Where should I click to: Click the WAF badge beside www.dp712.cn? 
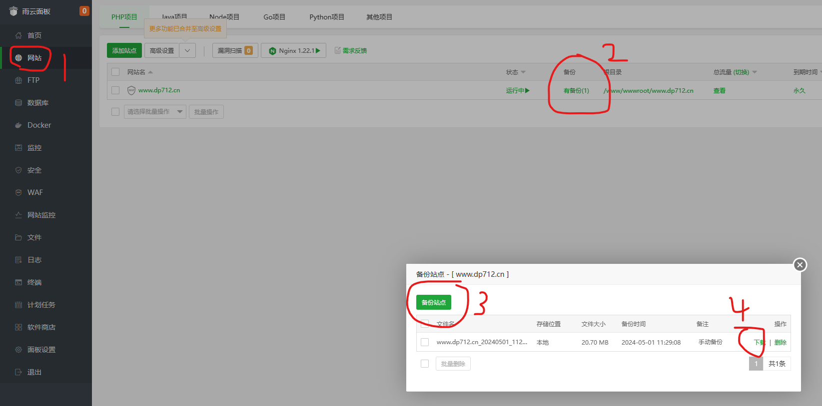pyautogui.click(x=131, y=90)
